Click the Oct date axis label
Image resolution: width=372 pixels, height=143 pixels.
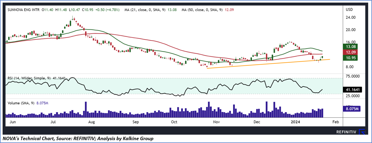click(x=174, y=122)
